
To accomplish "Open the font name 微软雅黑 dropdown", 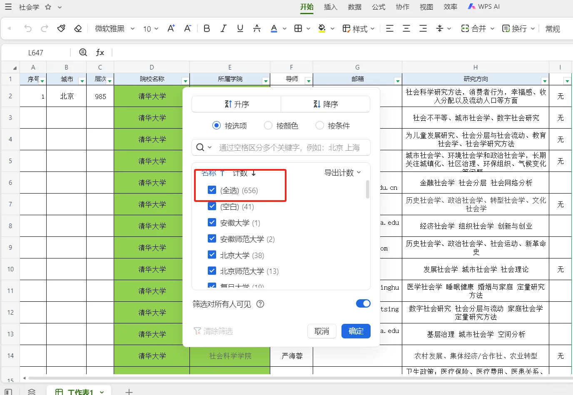I will [x=115, y=28].
